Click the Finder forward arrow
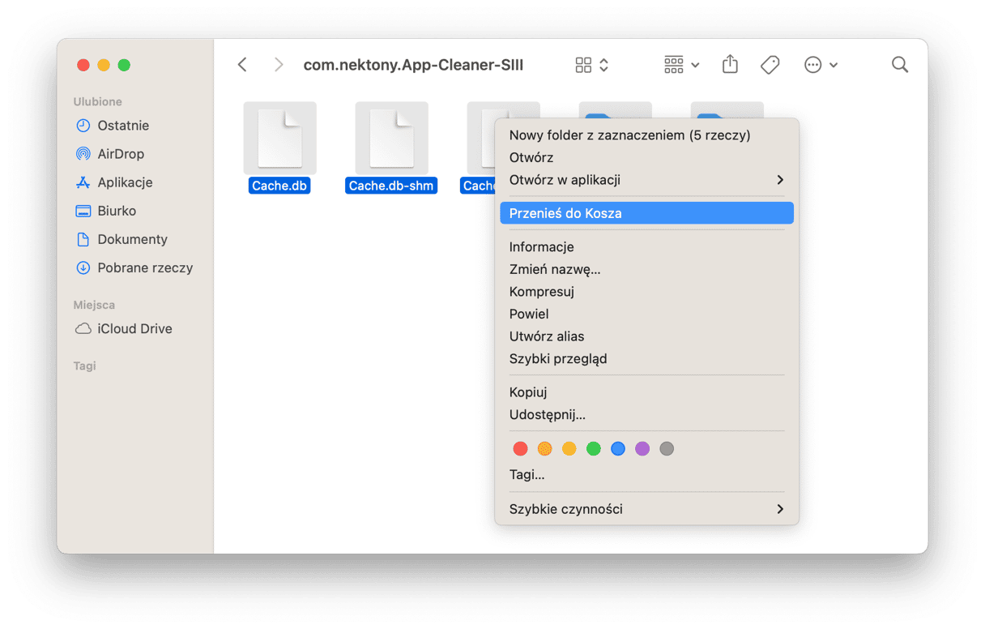The image size is (985, 629). (279, 65)
